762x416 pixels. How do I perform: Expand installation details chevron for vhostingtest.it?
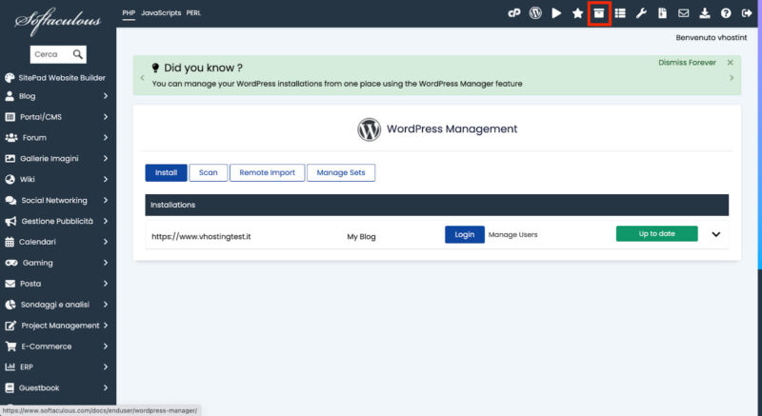716,234
